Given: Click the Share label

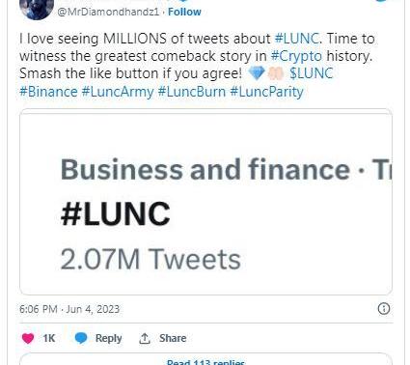Looking at the screenshot, I should pyautogui.click(x=173, y=338).
